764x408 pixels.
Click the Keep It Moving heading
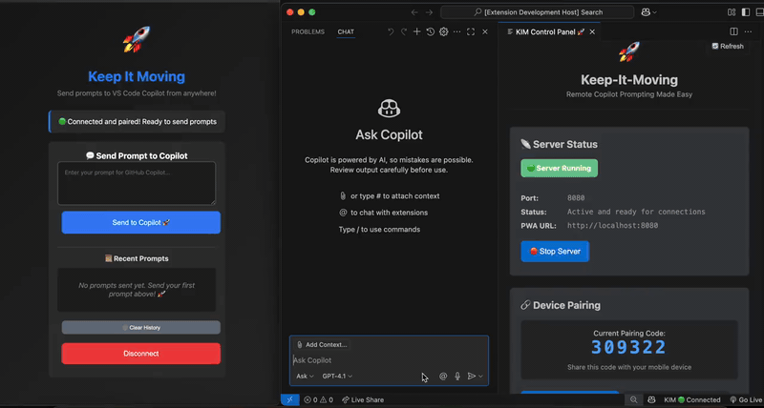(137, 76)
